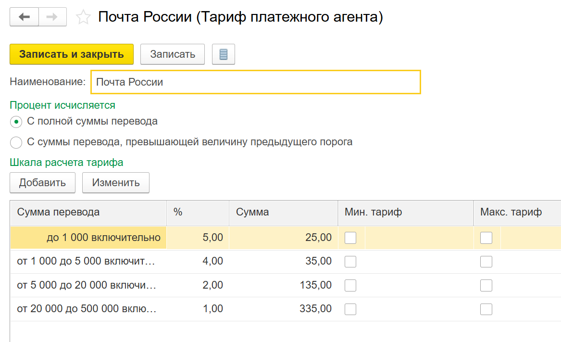Click the Сумма column header
Screen dimensions: 561x342
[x=283, y=212]
